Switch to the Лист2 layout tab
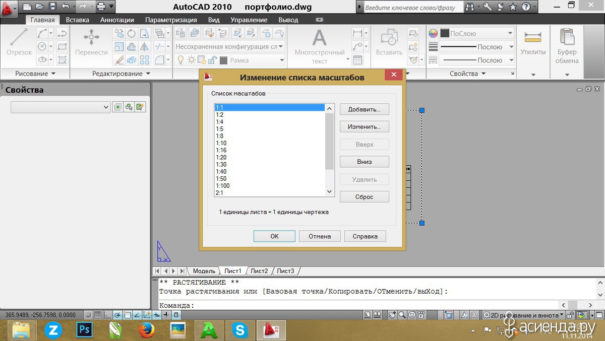The image size is (605, 341). (259, 271)
